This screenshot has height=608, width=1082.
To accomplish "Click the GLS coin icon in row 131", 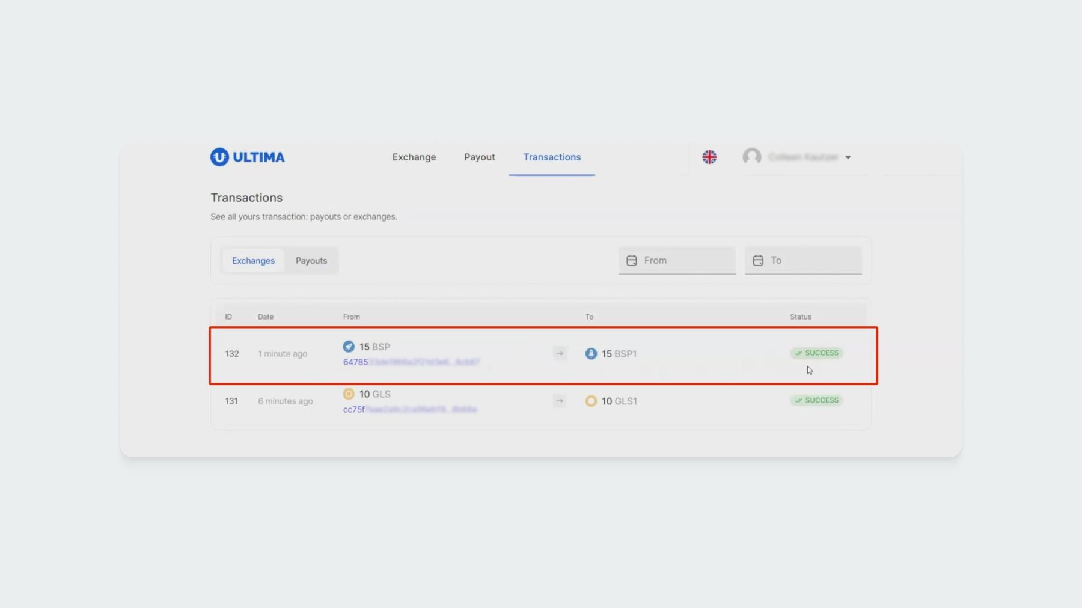I will [x=349, y=394].
